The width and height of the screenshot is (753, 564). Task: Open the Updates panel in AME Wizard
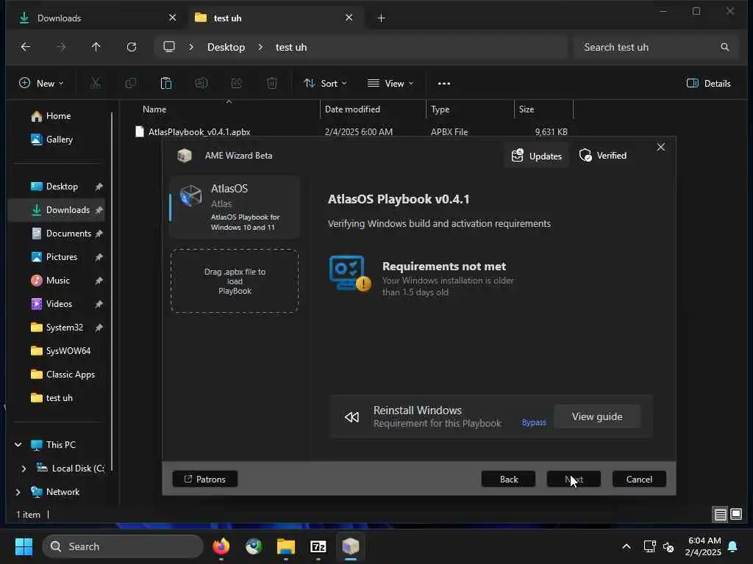[536, 156]
